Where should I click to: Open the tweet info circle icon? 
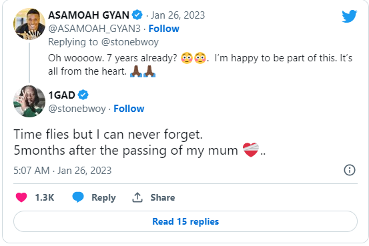350,170
